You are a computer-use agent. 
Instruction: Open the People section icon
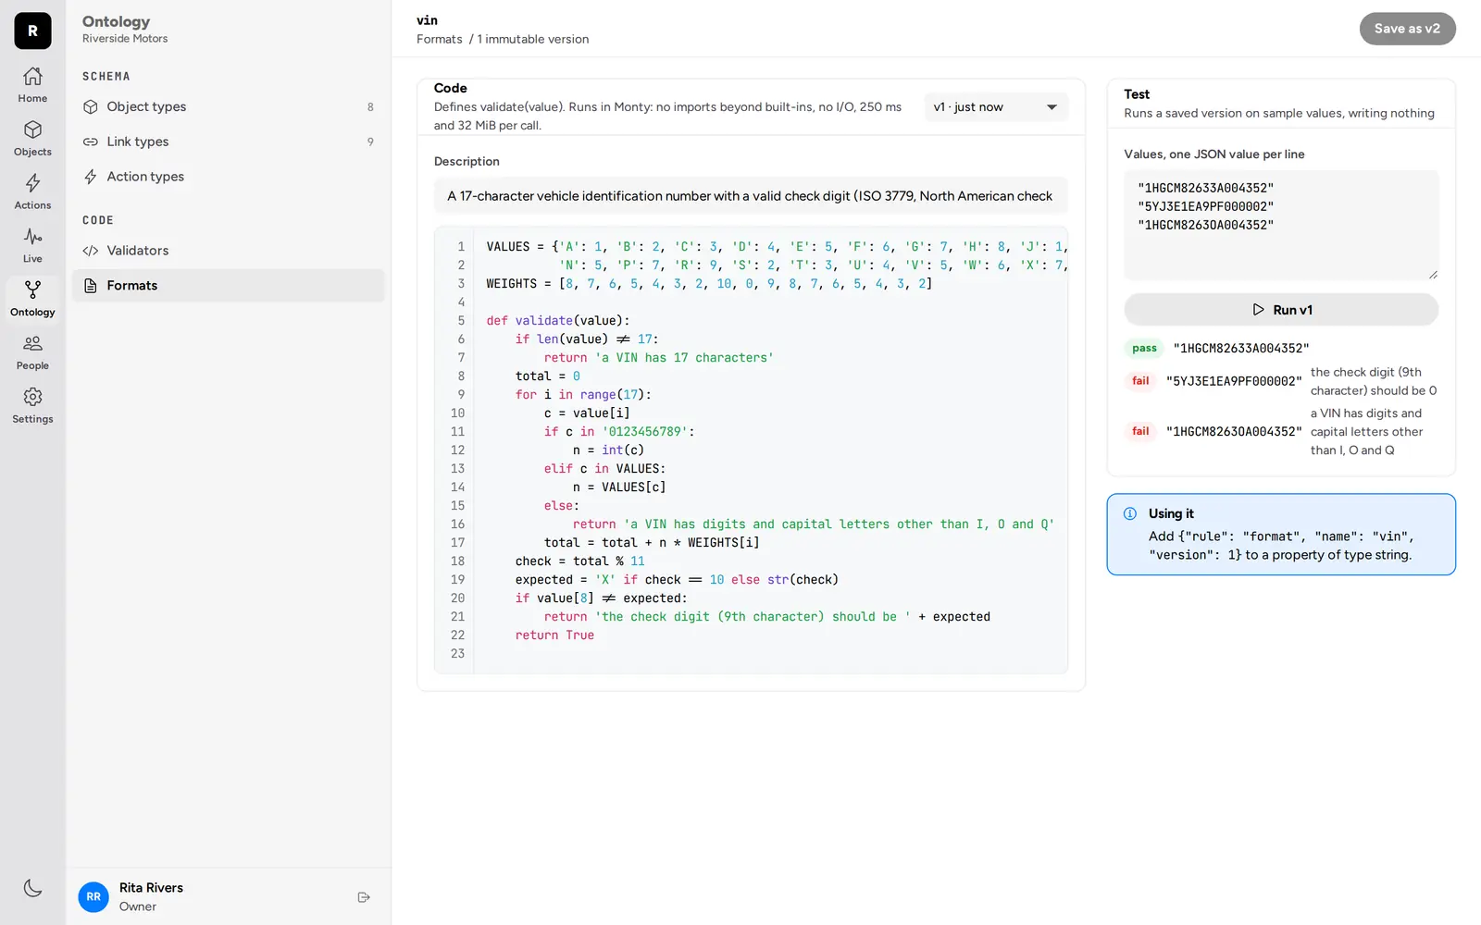[32, 343]
